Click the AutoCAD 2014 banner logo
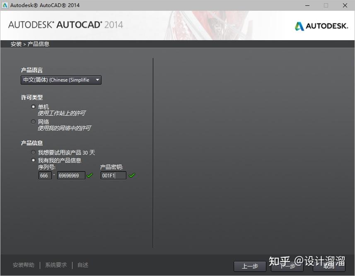Viewport: 355px width, 276px height. pos(65,25)
